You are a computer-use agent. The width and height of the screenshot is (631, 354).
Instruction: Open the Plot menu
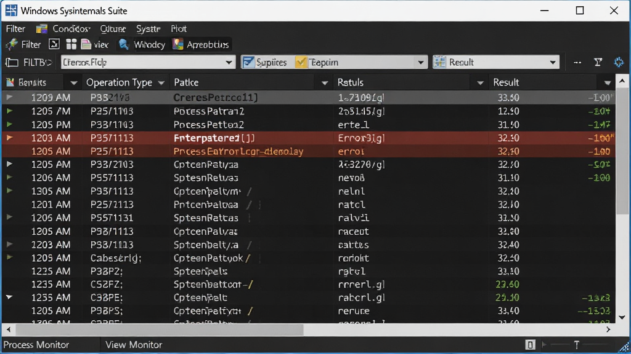pos(179,29)
